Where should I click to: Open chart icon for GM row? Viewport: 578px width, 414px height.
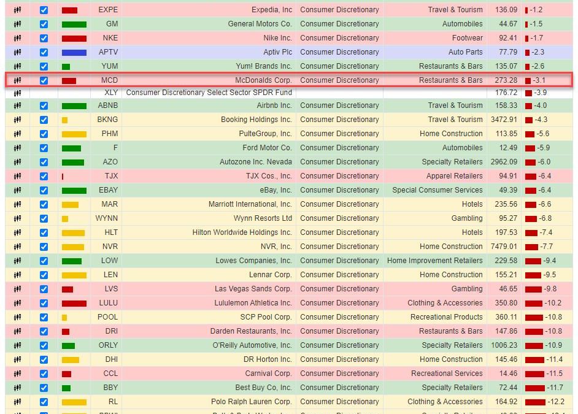click(x=17, y=24)
